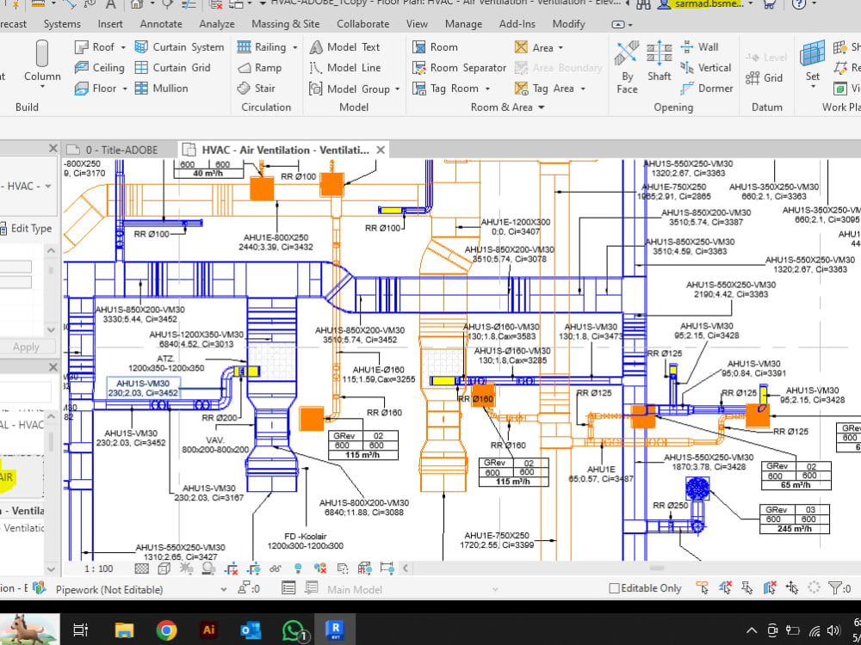Select the Dormer opening tool
The image size is (861, 645).
(x=707, y=89)
